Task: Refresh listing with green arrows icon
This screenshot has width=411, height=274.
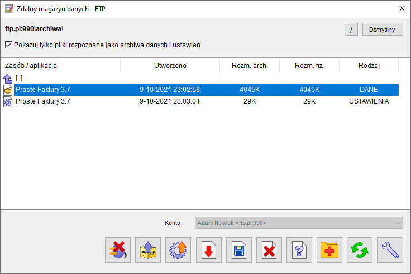Action: pyautogui.click(x=360, y=250)
